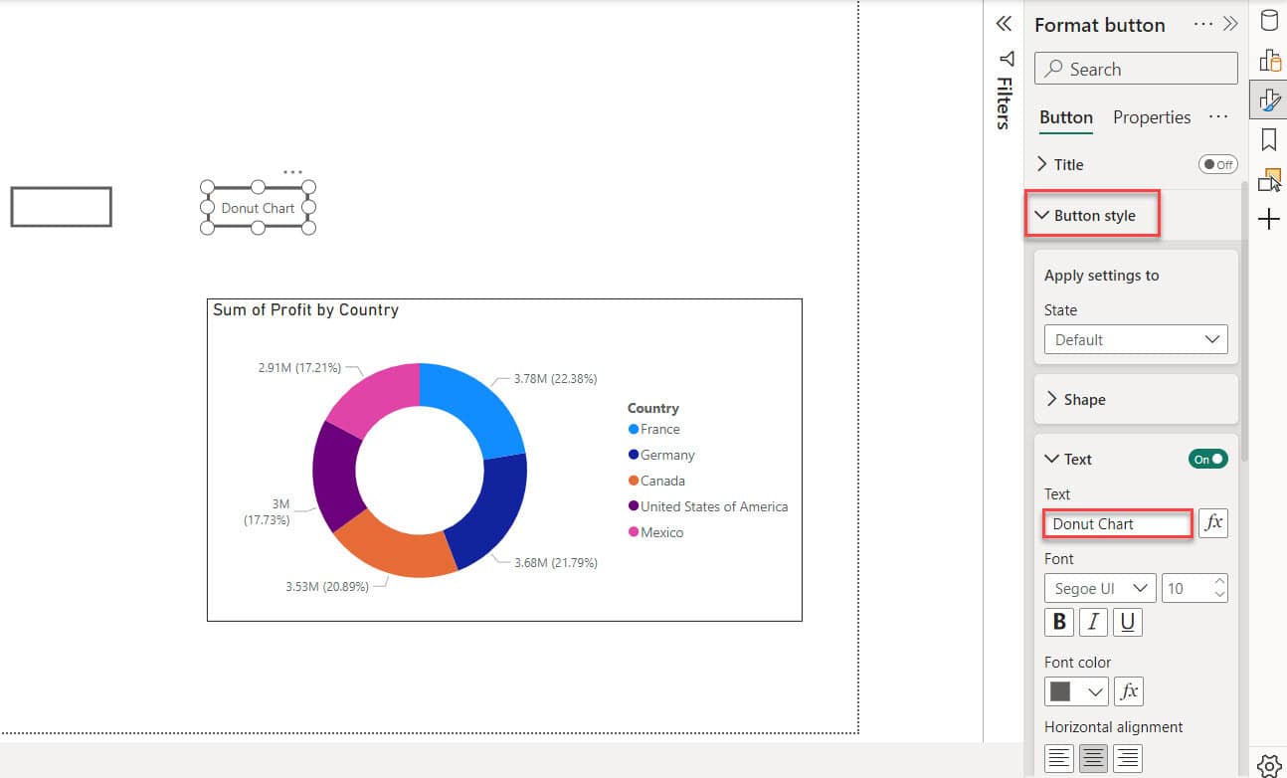Click the dark gray font color swatch
This screenshot has width=1287, height=778.
1062,691
